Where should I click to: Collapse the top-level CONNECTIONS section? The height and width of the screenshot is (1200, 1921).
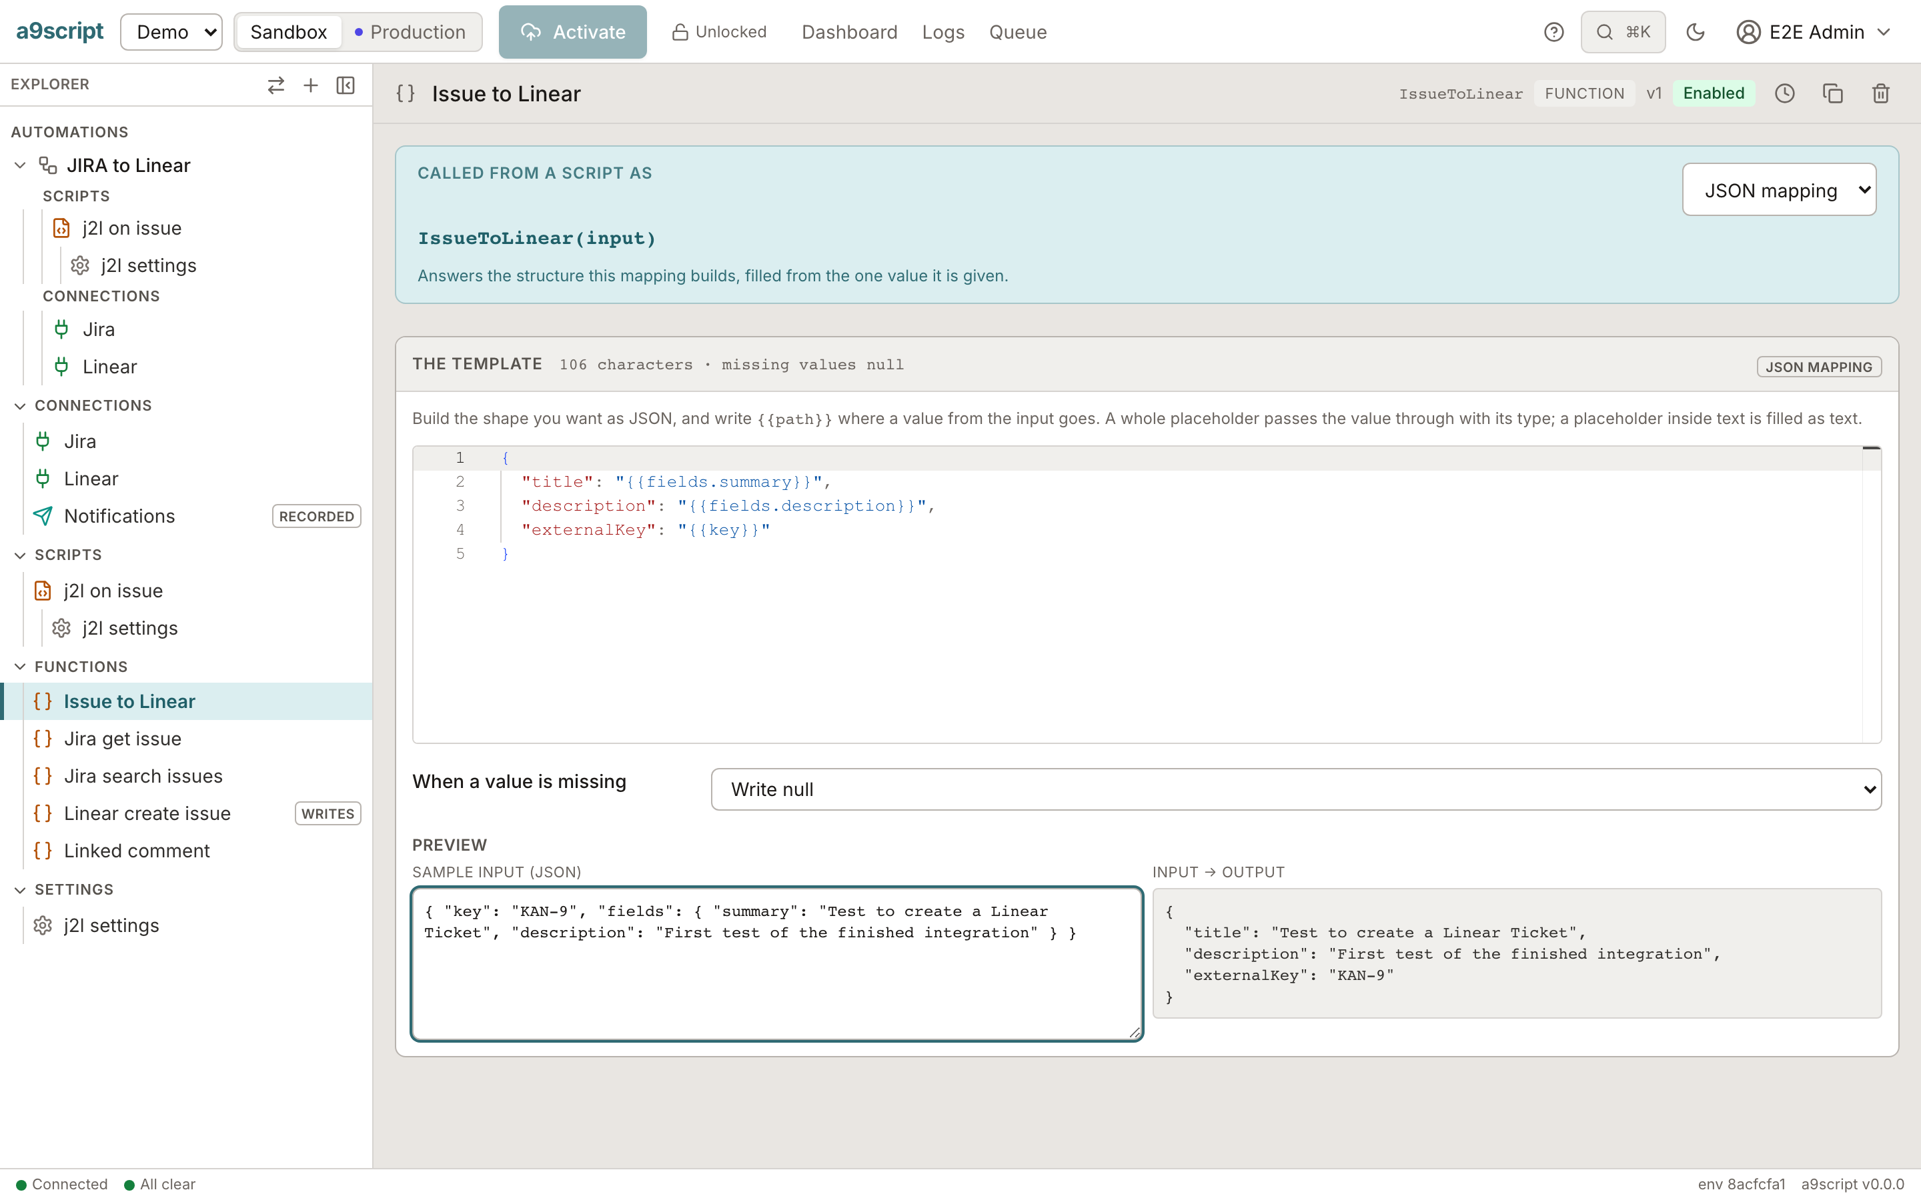click(x=21, y=405)
